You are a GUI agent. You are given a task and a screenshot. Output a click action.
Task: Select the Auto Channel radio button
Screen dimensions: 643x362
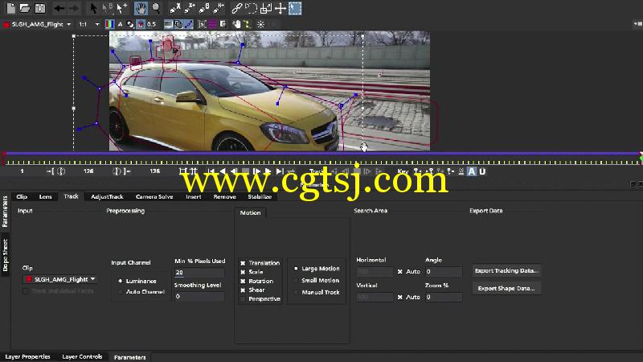pos(120,292)
